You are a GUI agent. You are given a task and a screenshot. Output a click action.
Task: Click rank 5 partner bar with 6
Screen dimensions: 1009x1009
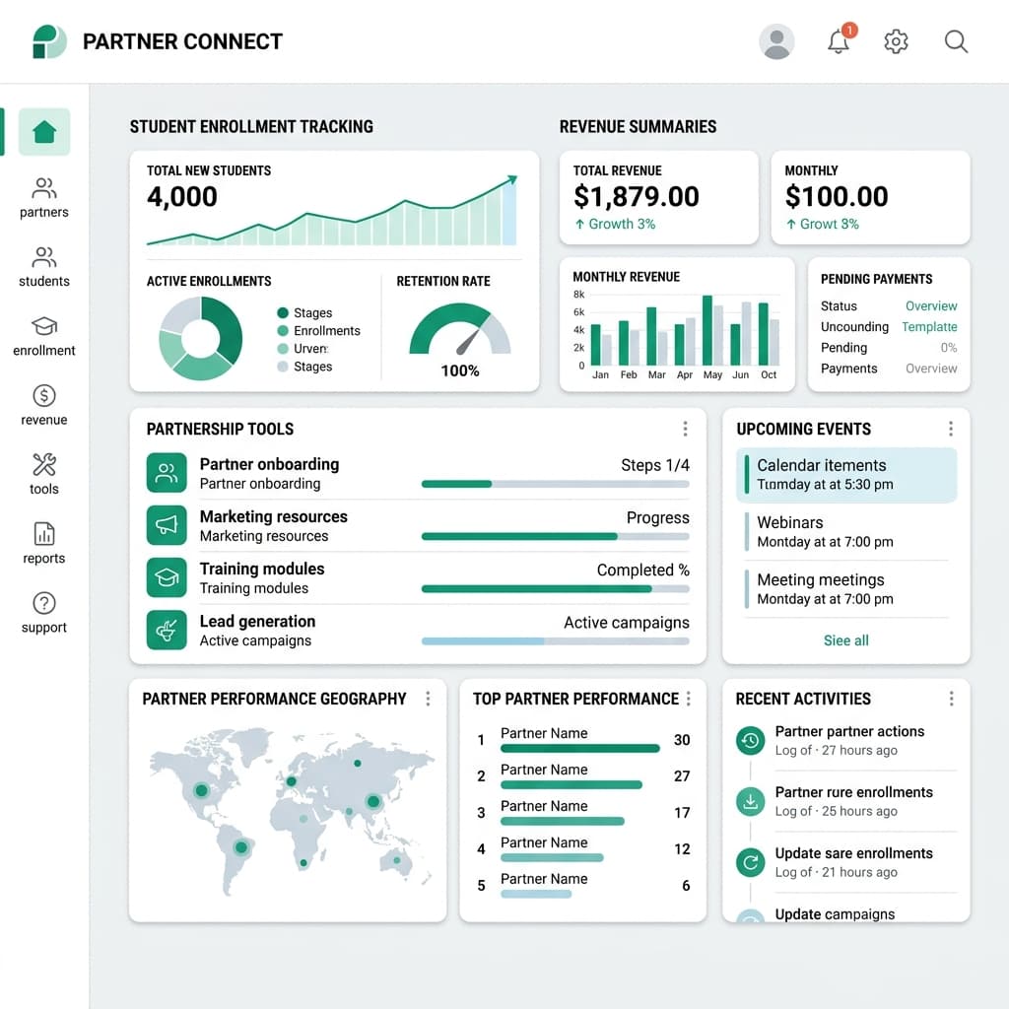click(536, 894)
